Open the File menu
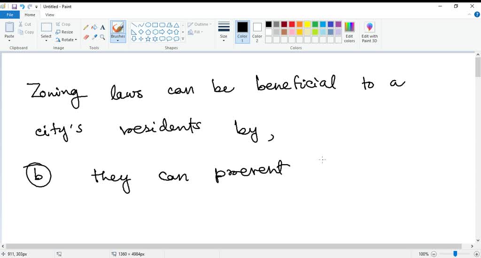The width and height of the screenshot is (481, 258). (x=10, y=15)
